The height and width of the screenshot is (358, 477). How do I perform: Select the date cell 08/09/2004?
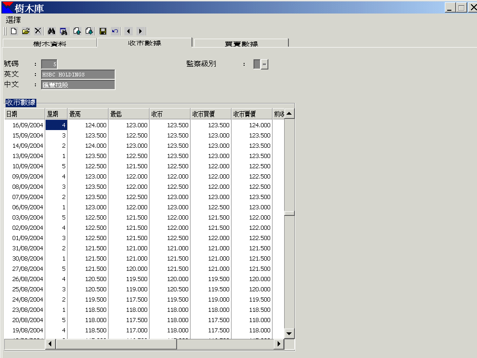pos(25,186)
